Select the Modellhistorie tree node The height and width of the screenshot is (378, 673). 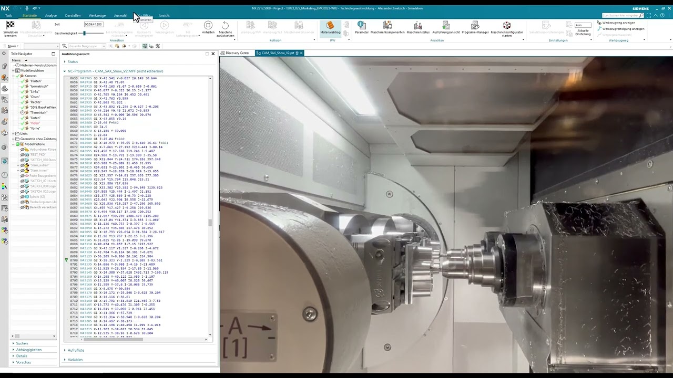(x=34, y=144)
